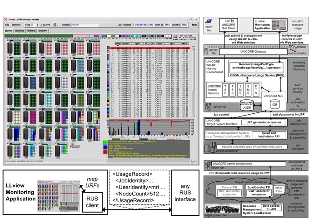Switch to the History tab

(43, 31)
